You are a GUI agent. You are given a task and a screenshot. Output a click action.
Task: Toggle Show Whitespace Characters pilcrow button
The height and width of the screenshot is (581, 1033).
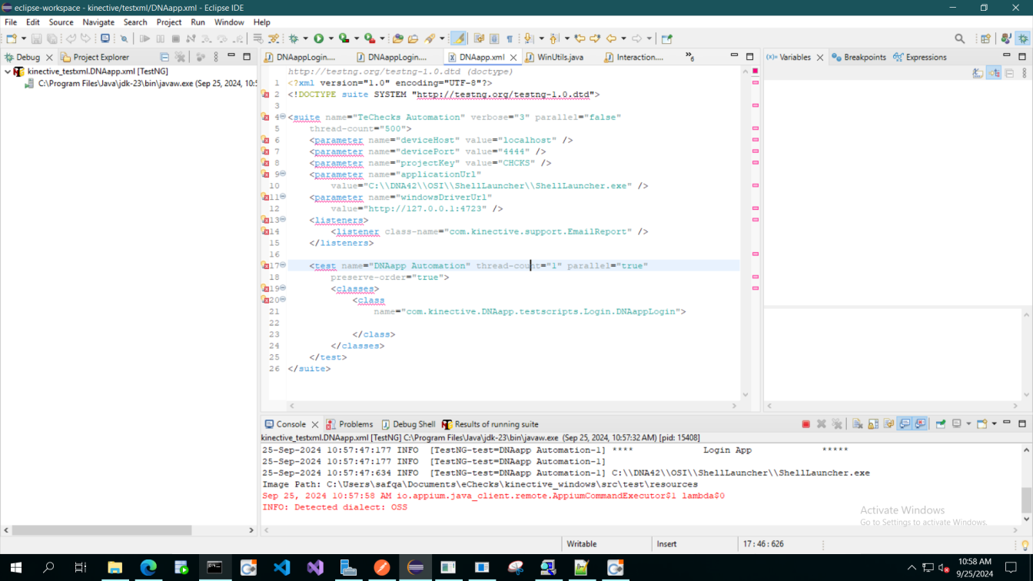[509, 38]
